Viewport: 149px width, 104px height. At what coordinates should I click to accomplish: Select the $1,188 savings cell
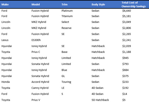(x=127, y=52)
